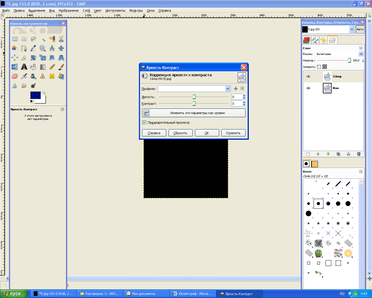Select the Pencil tool
The width and height of the screenshot is (372, 298).
pos(52,67)
